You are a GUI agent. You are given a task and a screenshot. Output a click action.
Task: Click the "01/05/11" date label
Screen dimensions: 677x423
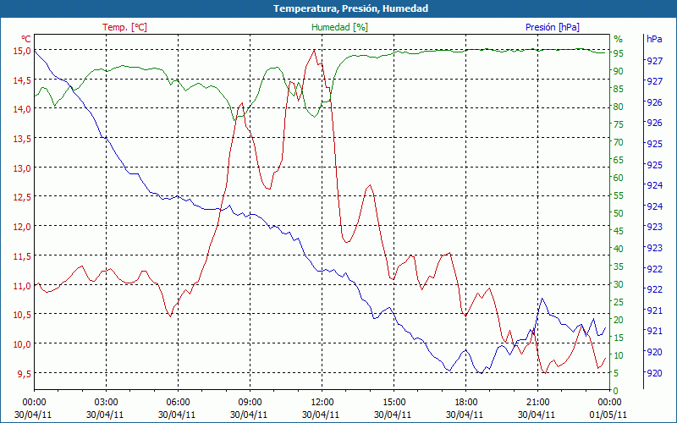608,415
